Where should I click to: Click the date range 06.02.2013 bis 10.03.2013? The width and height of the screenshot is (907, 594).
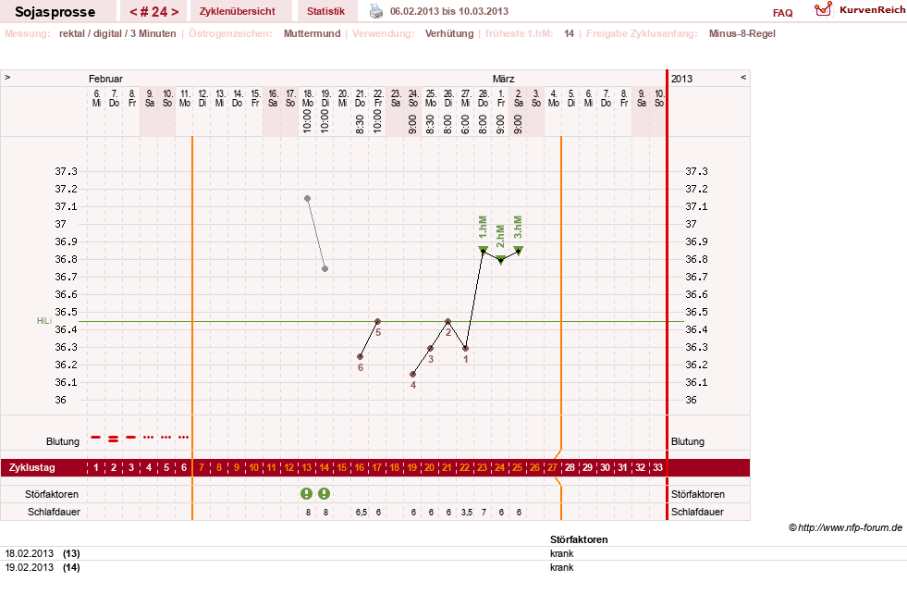pos(448,12)
